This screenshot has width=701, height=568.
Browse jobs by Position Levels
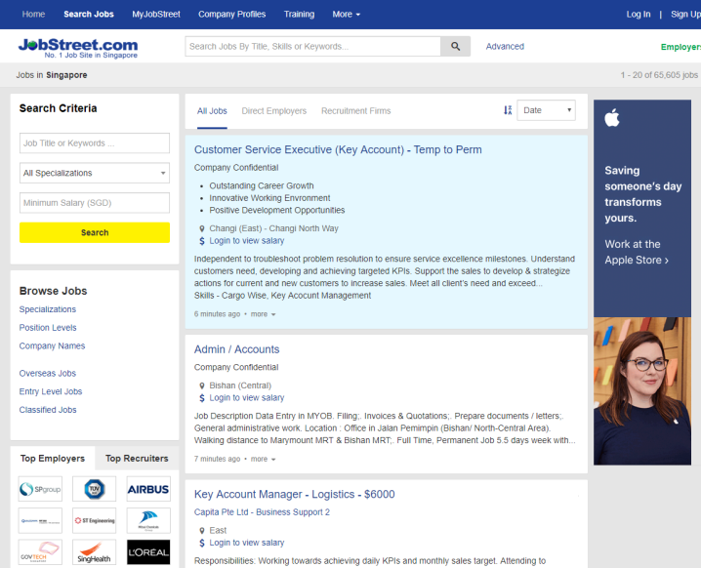pos(48,328)
